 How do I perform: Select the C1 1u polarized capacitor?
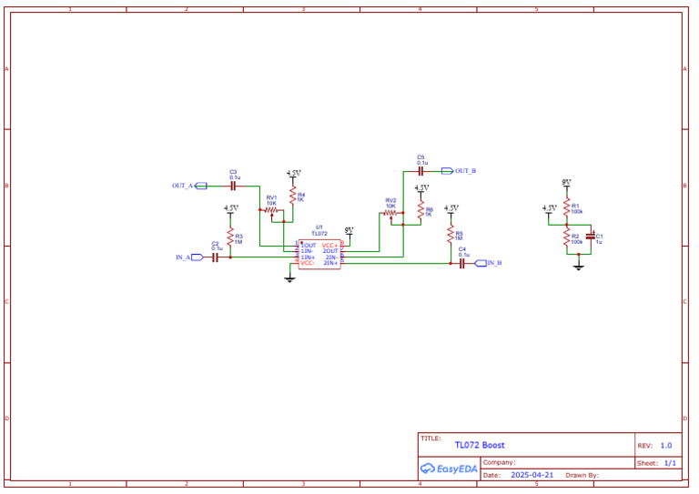point(591,237)
